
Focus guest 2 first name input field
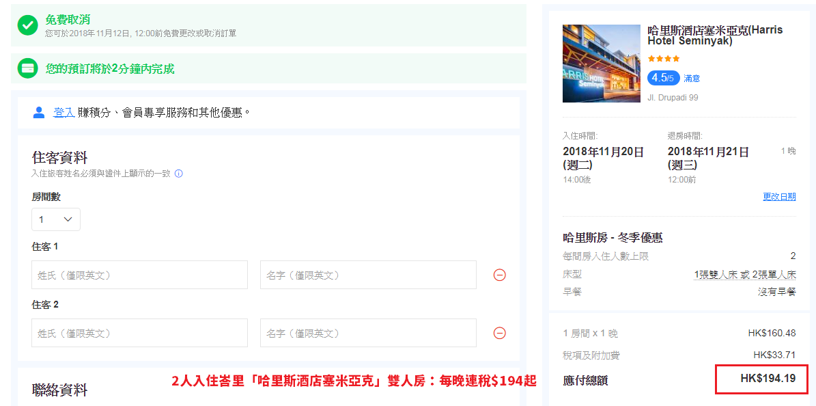click(369, 333)
